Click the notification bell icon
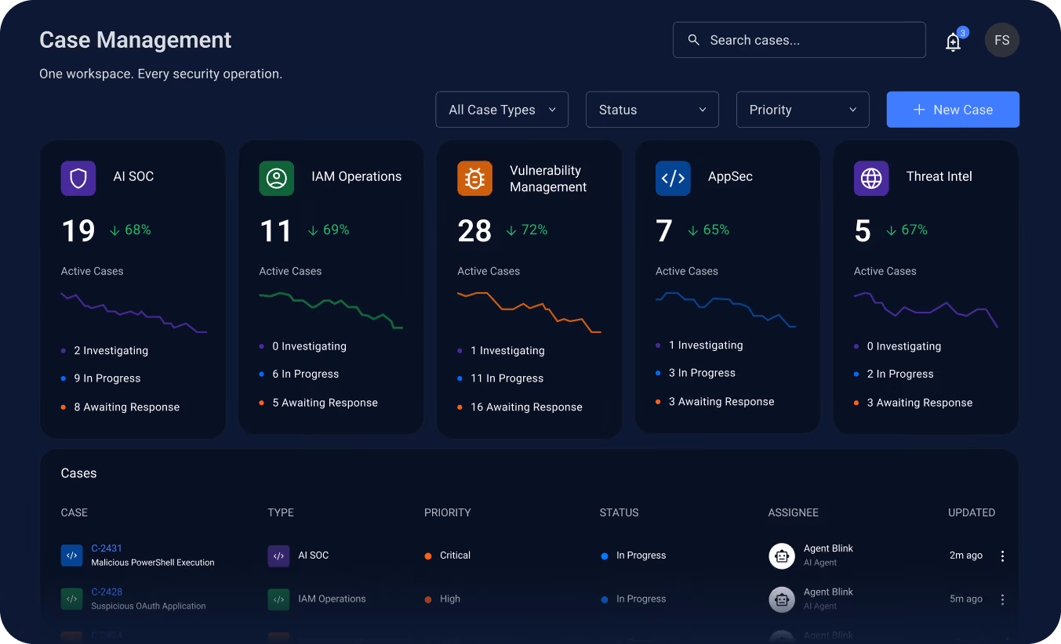Screen dimensions: 1061x644 pos(953,42)
